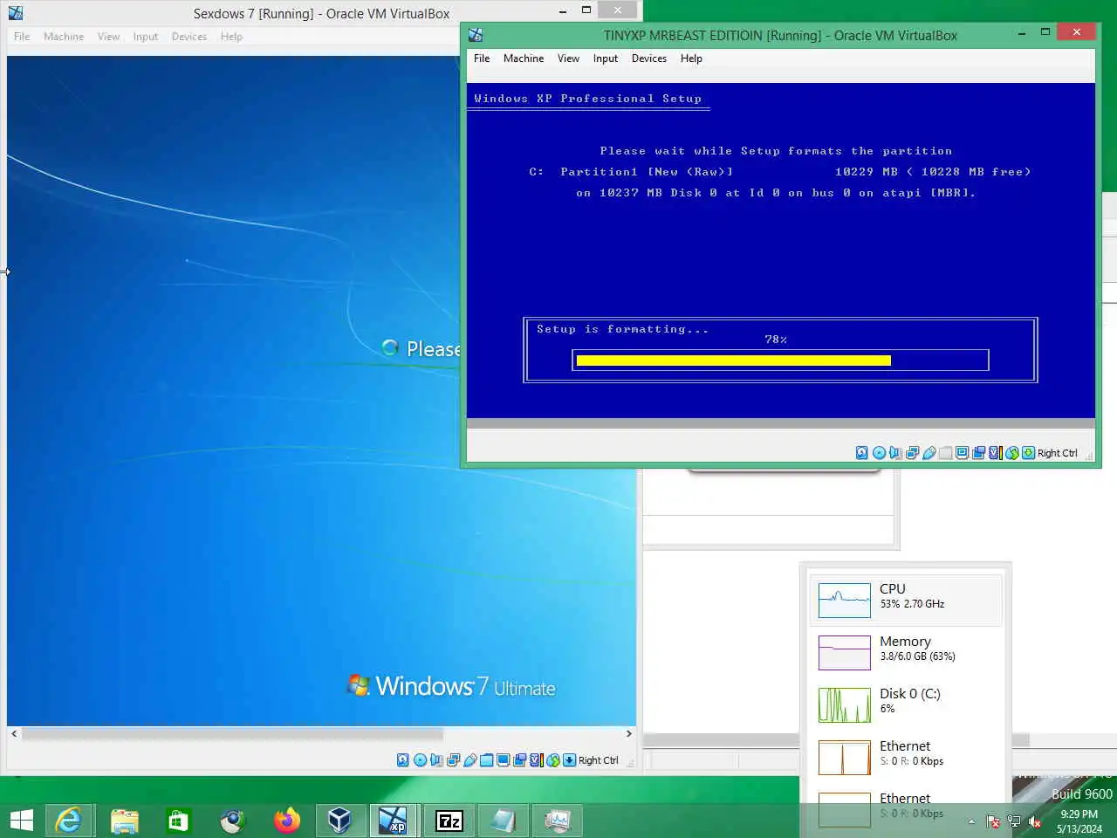Click TINYXP window title bar icon
1117x838 pixels.
click(476, 35)
